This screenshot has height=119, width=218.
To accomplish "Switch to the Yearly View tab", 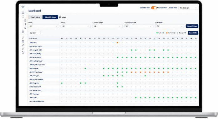I will pyautogui.click(x=35, y=17).
